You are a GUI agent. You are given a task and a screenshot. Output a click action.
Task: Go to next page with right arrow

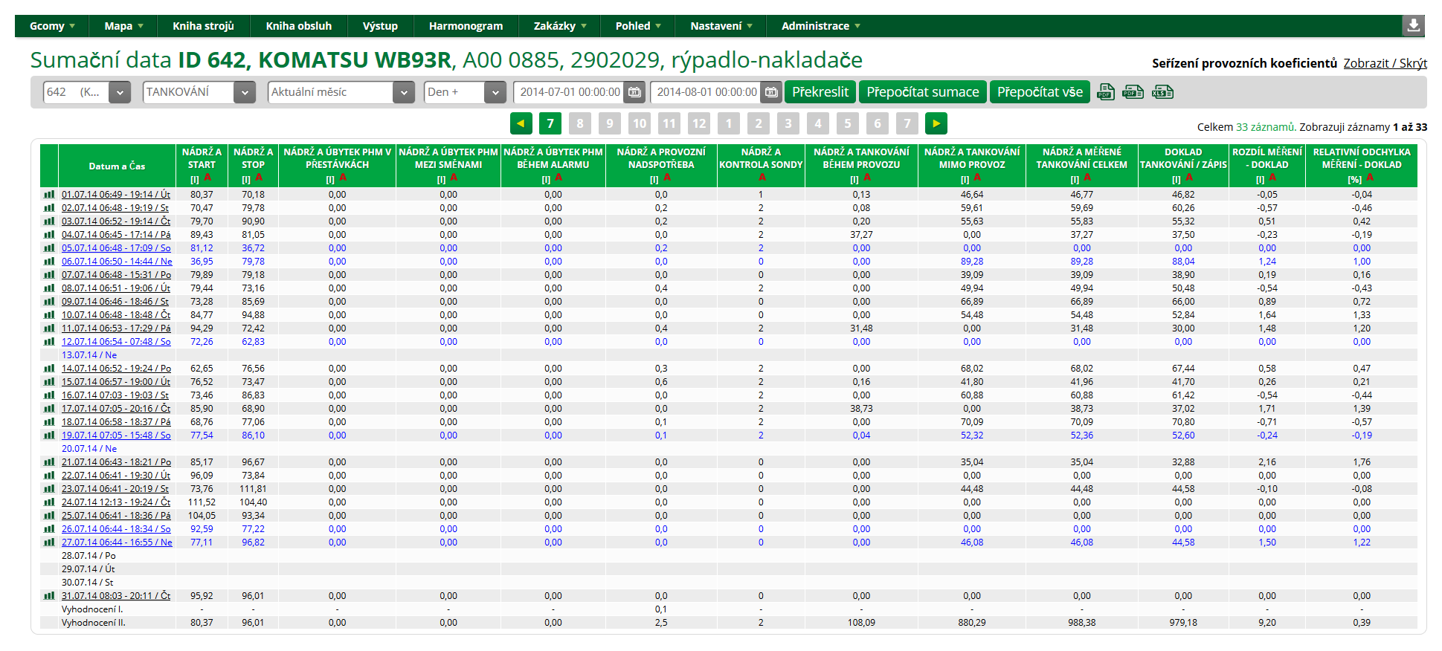click(936, 123)
